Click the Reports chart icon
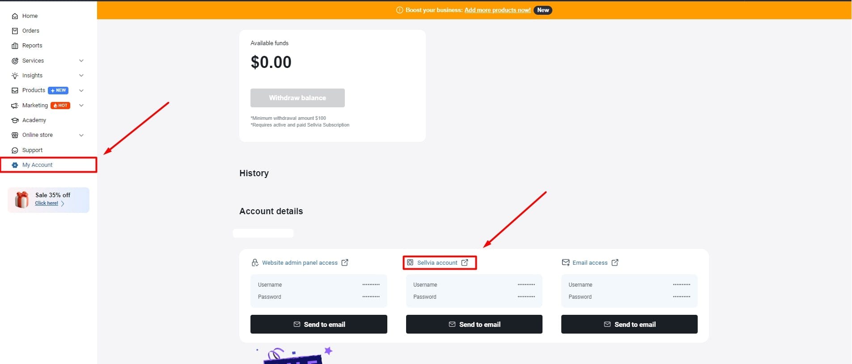The width and height of the screenshot is (852, 364). [x=15, y=46]
